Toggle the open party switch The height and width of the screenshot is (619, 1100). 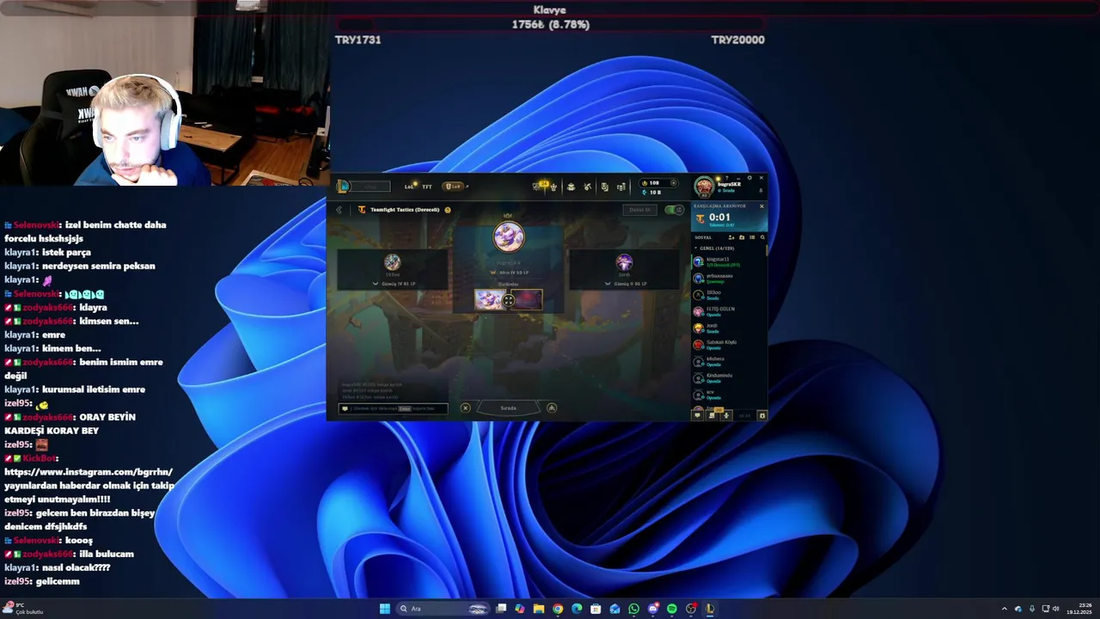674,210
